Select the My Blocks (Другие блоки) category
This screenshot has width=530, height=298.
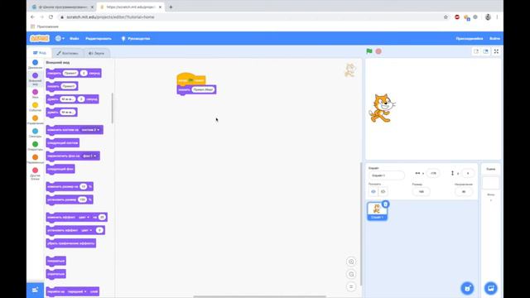click(35, 174)
